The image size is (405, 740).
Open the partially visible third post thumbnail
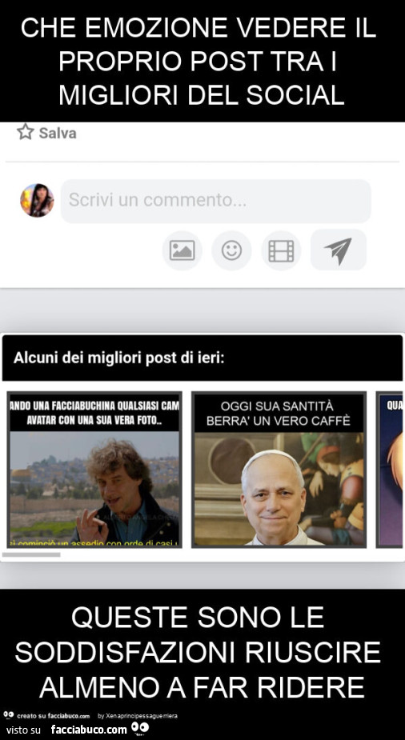click(x=390, y=470)
